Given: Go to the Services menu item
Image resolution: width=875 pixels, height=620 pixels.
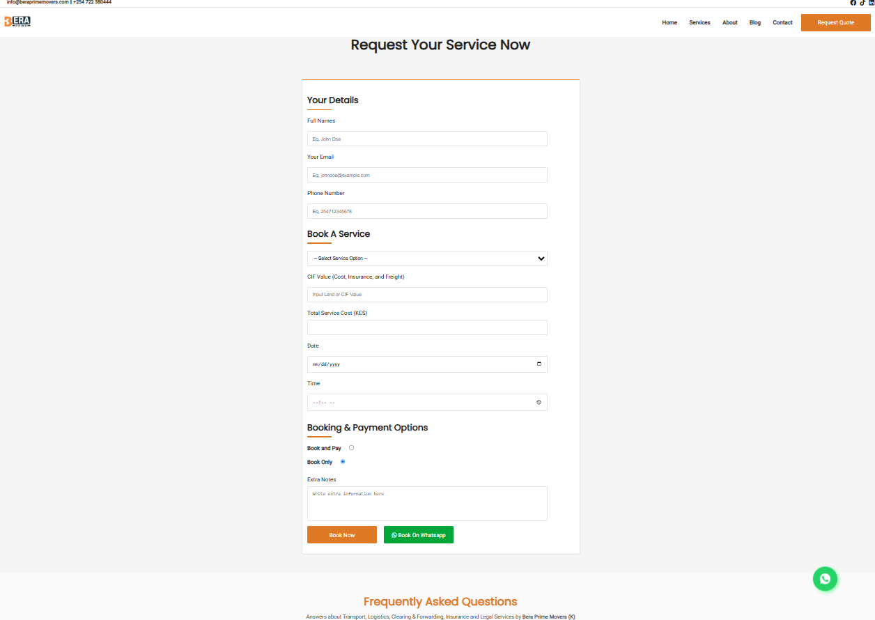Looking at the screenshot, I should point(699,22).
